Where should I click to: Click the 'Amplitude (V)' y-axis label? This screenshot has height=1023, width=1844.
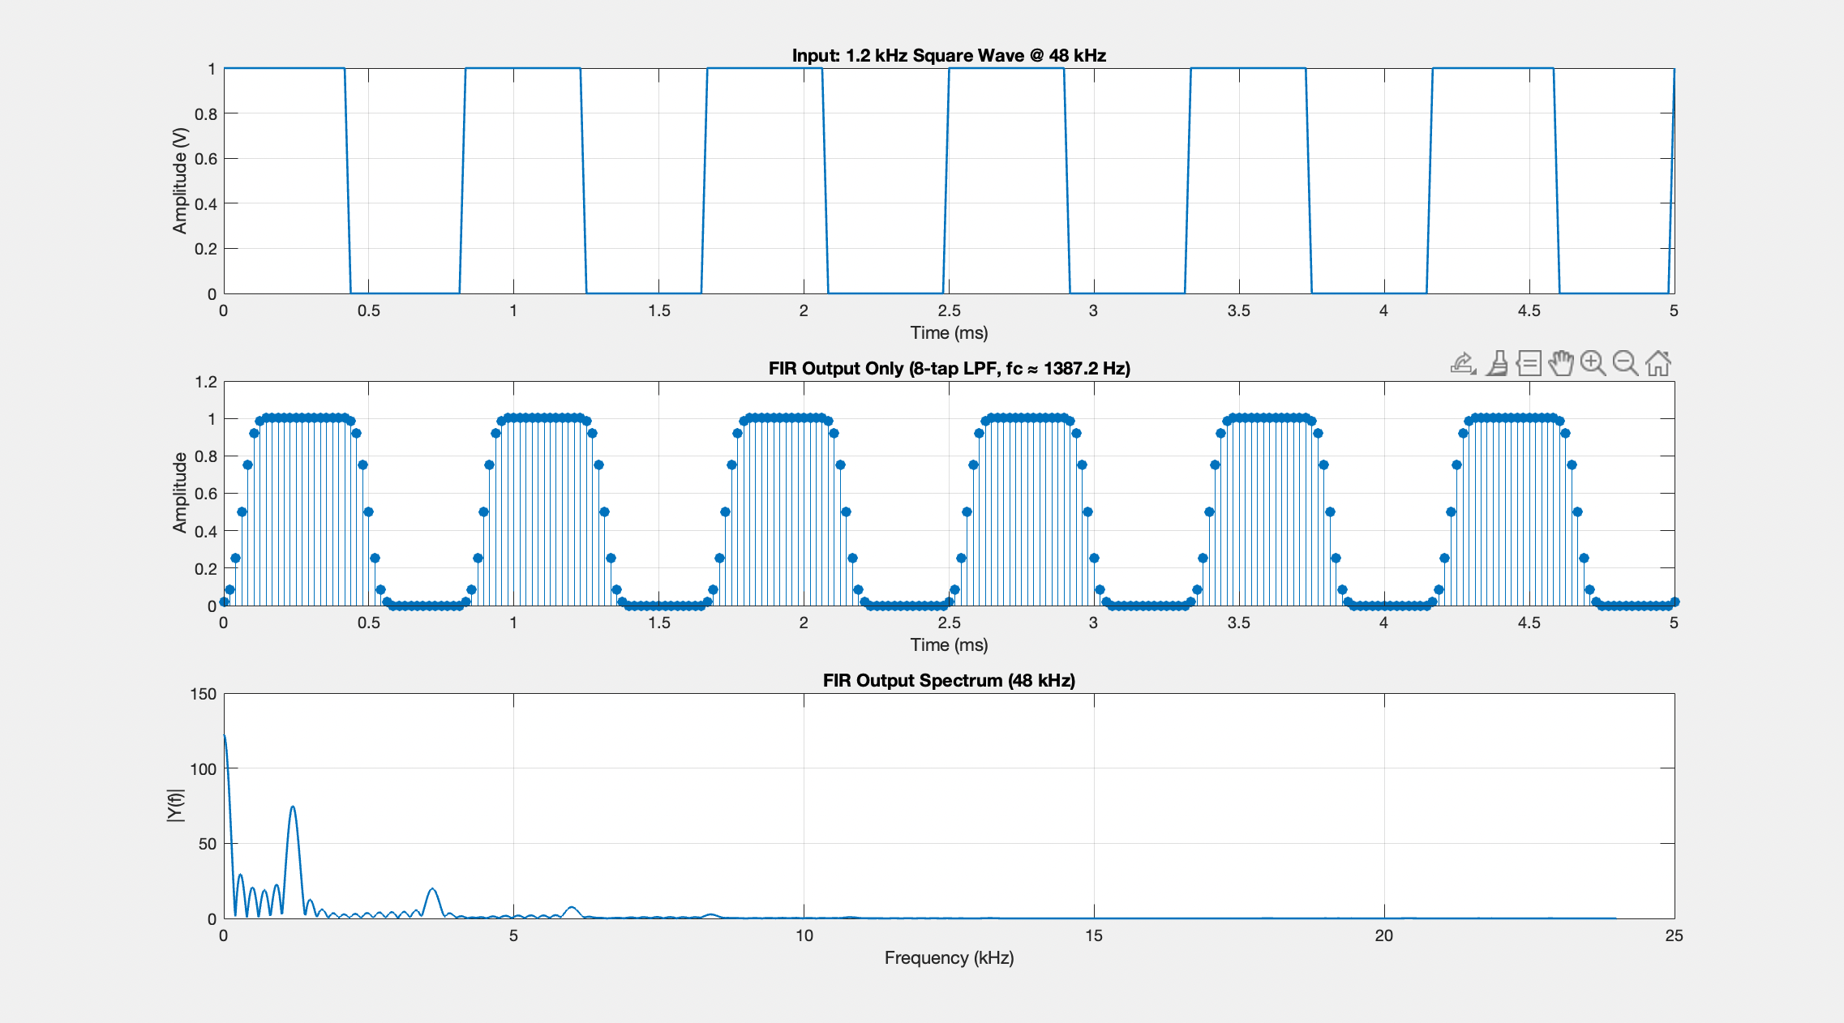tap(179, 181)
